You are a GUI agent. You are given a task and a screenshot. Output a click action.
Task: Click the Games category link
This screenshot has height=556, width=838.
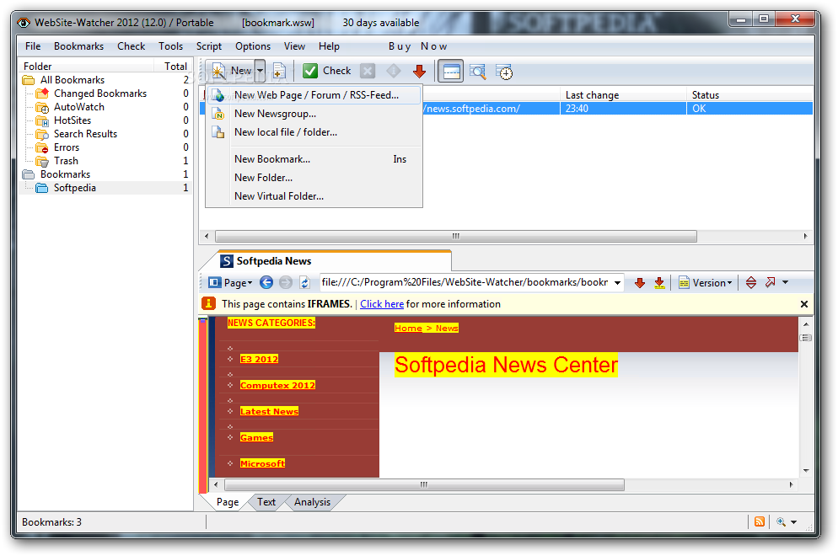point(256,437)
